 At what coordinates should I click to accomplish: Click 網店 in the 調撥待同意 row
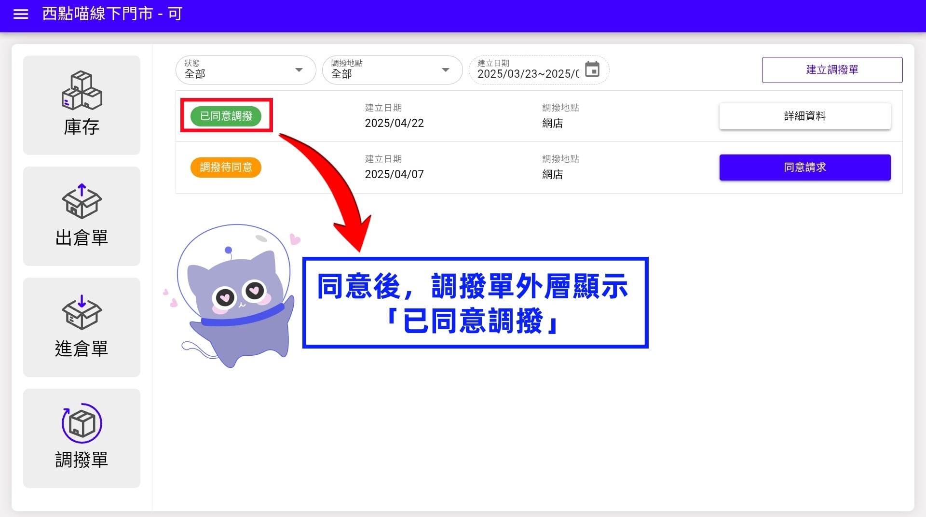(552, 174)
